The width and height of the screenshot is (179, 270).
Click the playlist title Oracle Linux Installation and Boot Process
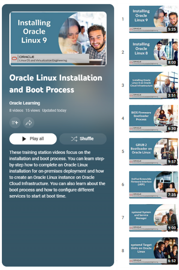(x=56, y=84)
